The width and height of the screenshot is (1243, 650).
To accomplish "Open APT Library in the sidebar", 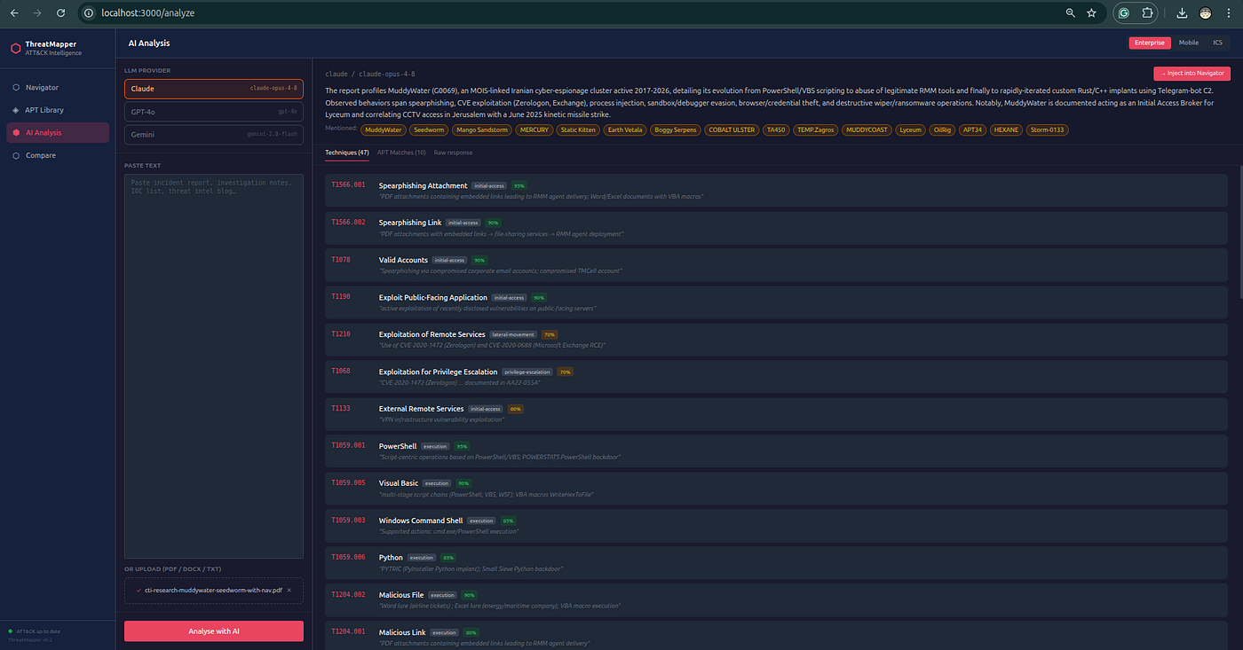I will point(58,110).
